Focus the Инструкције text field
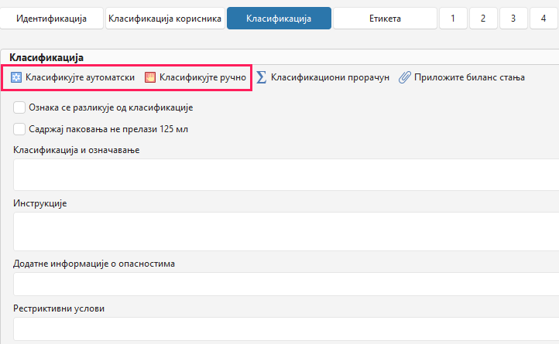Screen dimensions: 559x344 click(x=286, y=231)
